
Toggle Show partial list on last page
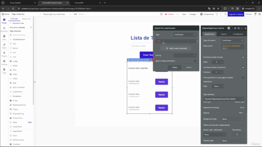click(x=243, y=78)
